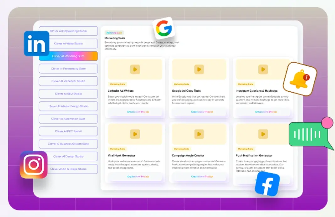Play the Campaign Angle Creator video
The height and width of the screenshot is (217, 335).
pyautogui.click(x=199, y=134)
